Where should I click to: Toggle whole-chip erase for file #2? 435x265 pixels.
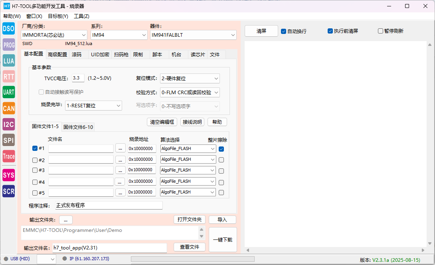point(221,160)
